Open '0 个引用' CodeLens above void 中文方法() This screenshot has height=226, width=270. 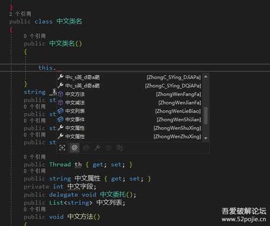pyautogui.click(x=35, y=209)
